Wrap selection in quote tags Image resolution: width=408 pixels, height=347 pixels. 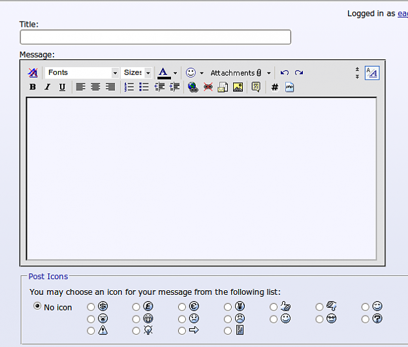click(256, 87)
